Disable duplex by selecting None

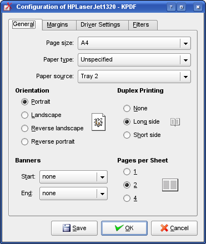[x=135, y=108]
